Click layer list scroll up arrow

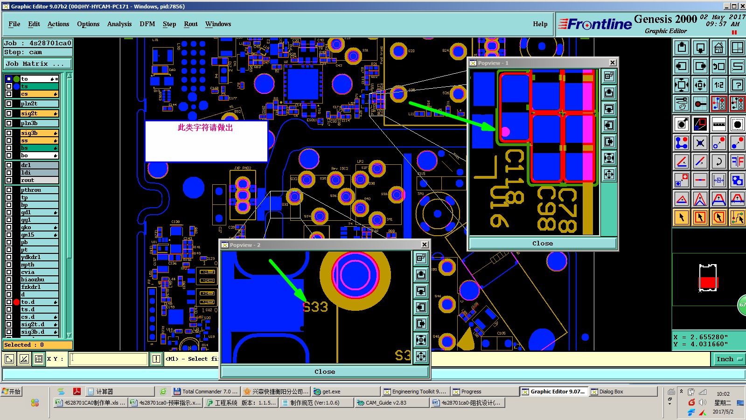pyautogui.click(x=69, y=76)
